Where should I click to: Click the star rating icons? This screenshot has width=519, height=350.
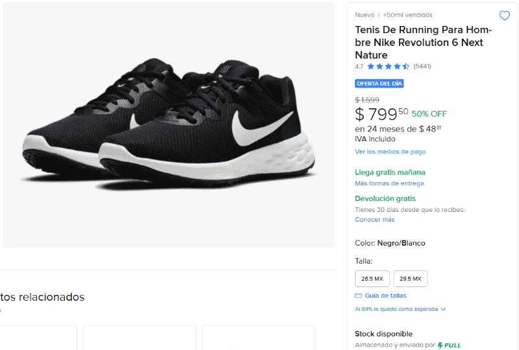[x=388, y=66]
